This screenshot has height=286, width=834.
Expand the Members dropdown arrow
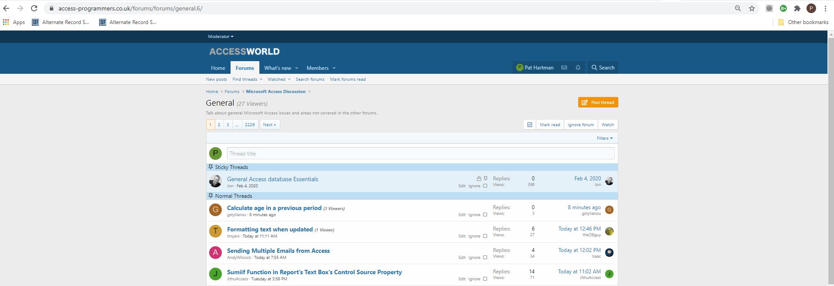pyautogui.click(x=334, y=68)
